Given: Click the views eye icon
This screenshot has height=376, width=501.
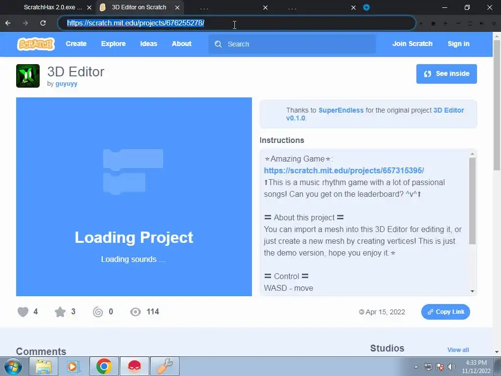Looking at the screenshot, I should point(136,312).
